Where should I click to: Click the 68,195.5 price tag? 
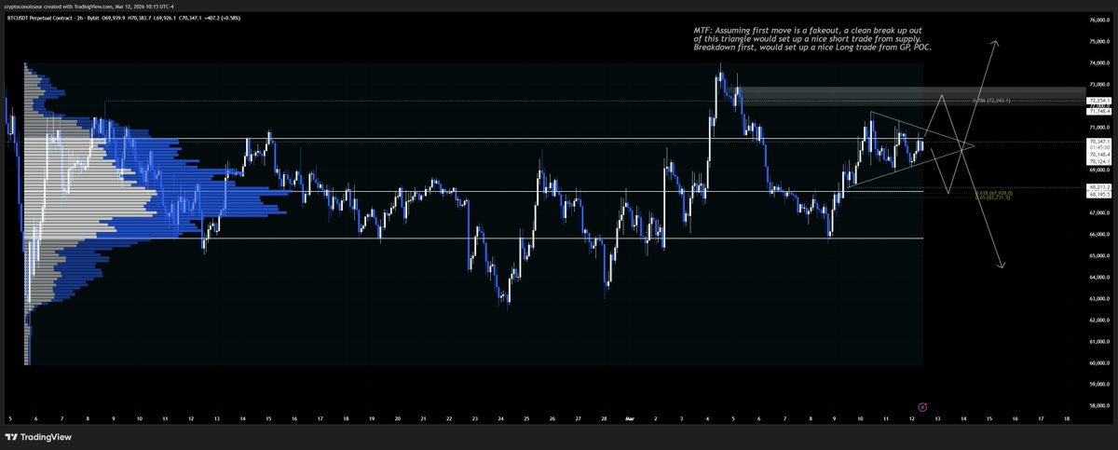(1099, 195)
